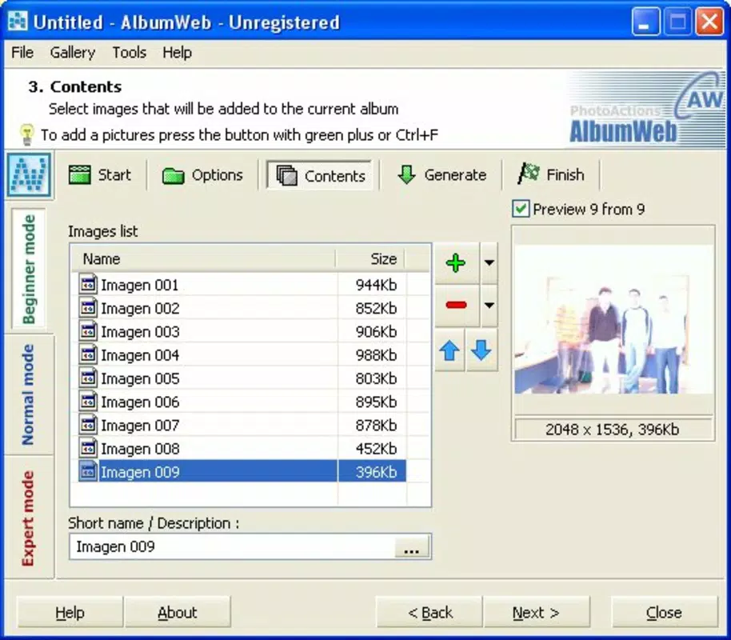
Task: Click the 852Kb size cell
Action: click(376, 308)
